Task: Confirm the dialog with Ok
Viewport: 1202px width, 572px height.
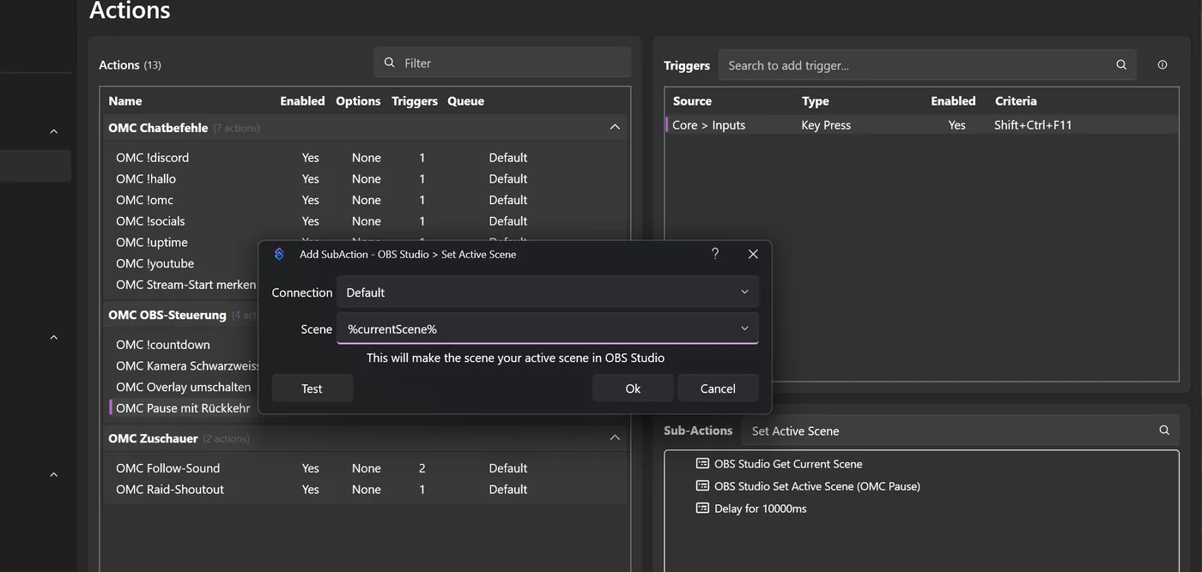Action: click(633, 388)
